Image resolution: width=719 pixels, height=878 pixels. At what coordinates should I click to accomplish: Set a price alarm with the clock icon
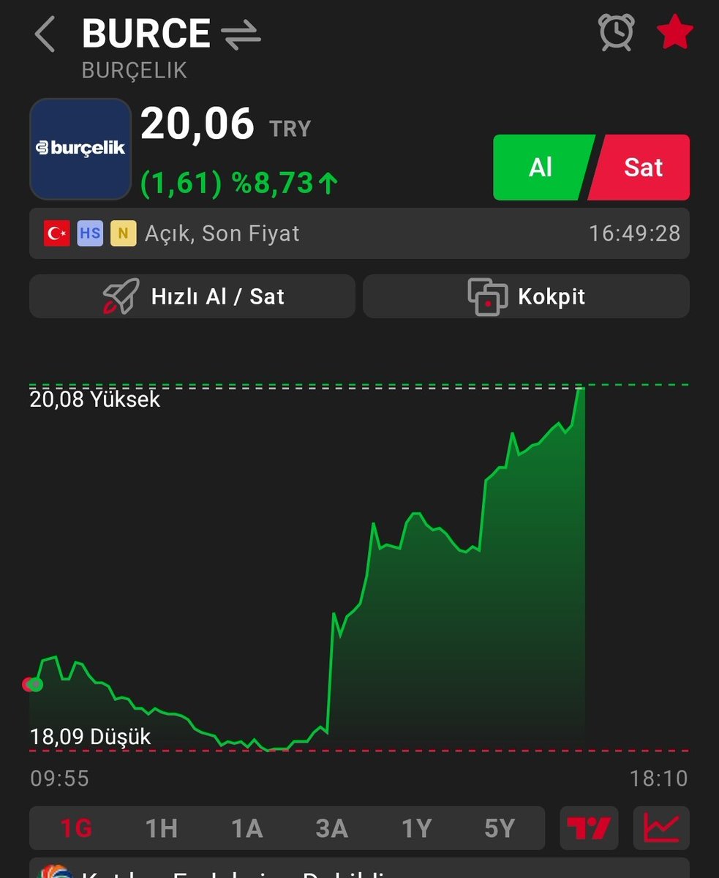tap(616, 33)
